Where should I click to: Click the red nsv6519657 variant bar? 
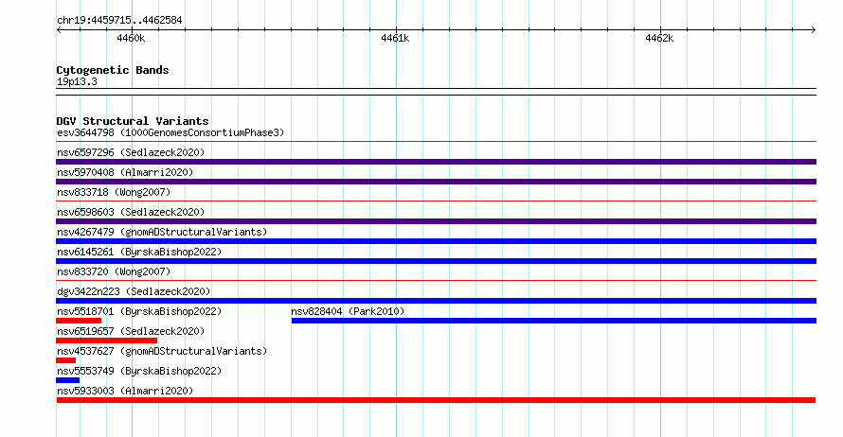click(106, 341)
